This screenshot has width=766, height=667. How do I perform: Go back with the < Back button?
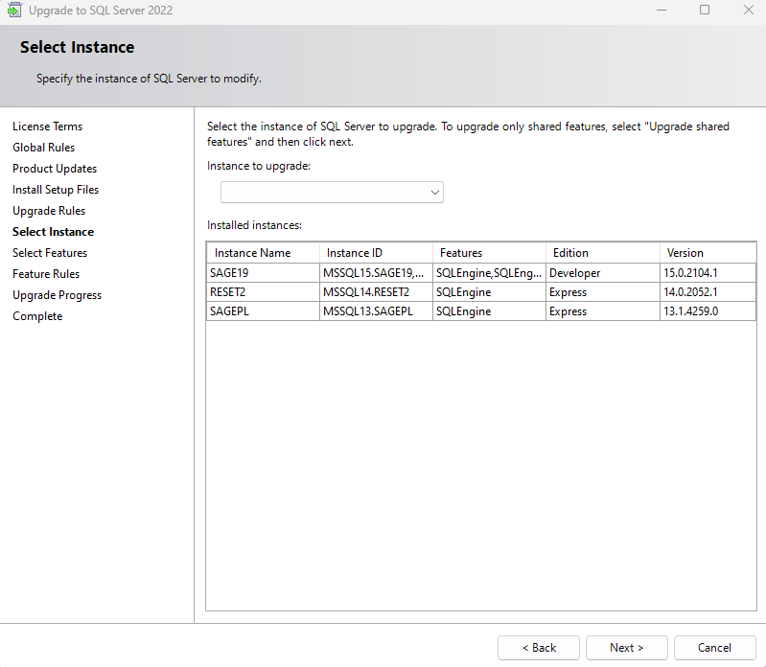[x=539, y=648]
